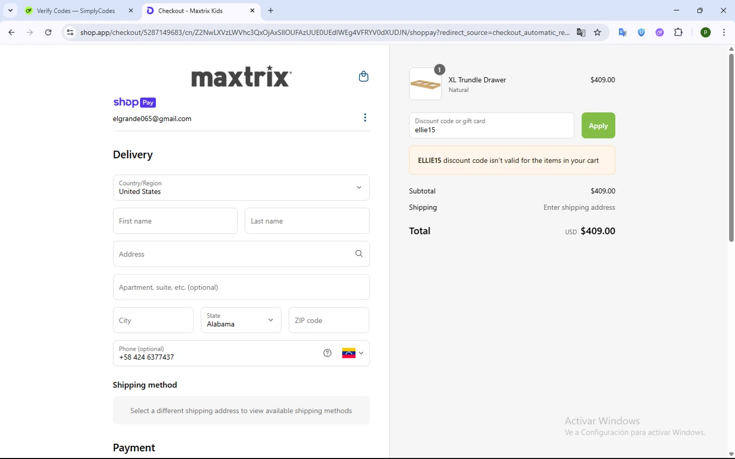
Task: Click the City input field
Action: 153,320
